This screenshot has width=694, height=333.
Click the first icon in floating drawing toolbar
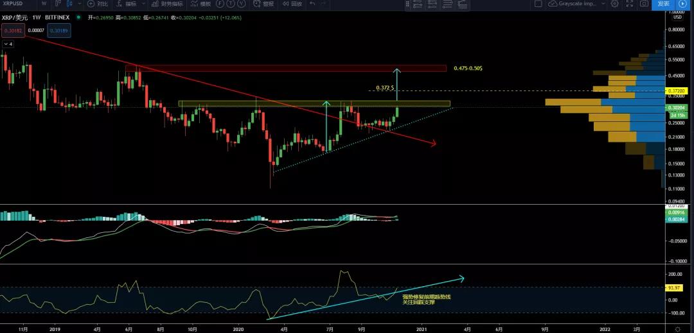tap(418, 4)
